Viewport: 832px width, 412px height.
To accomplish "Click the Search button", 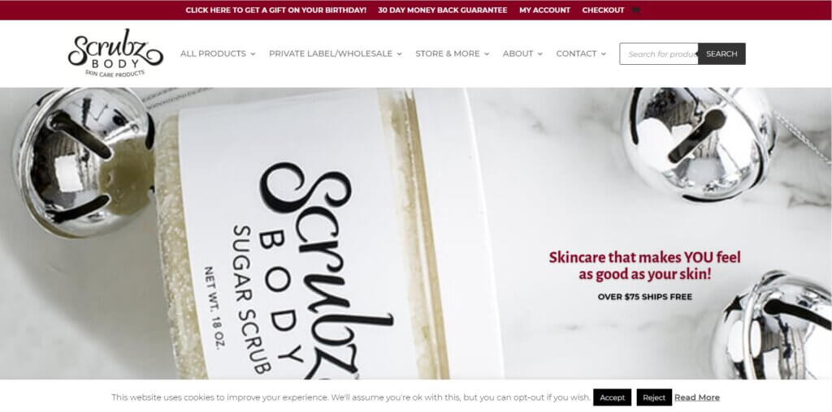I will 721,54.
